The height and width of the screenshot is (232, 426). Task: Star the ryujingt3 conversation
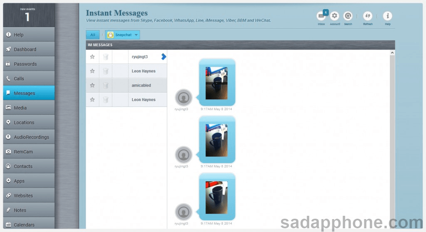[x=92, y=57]
